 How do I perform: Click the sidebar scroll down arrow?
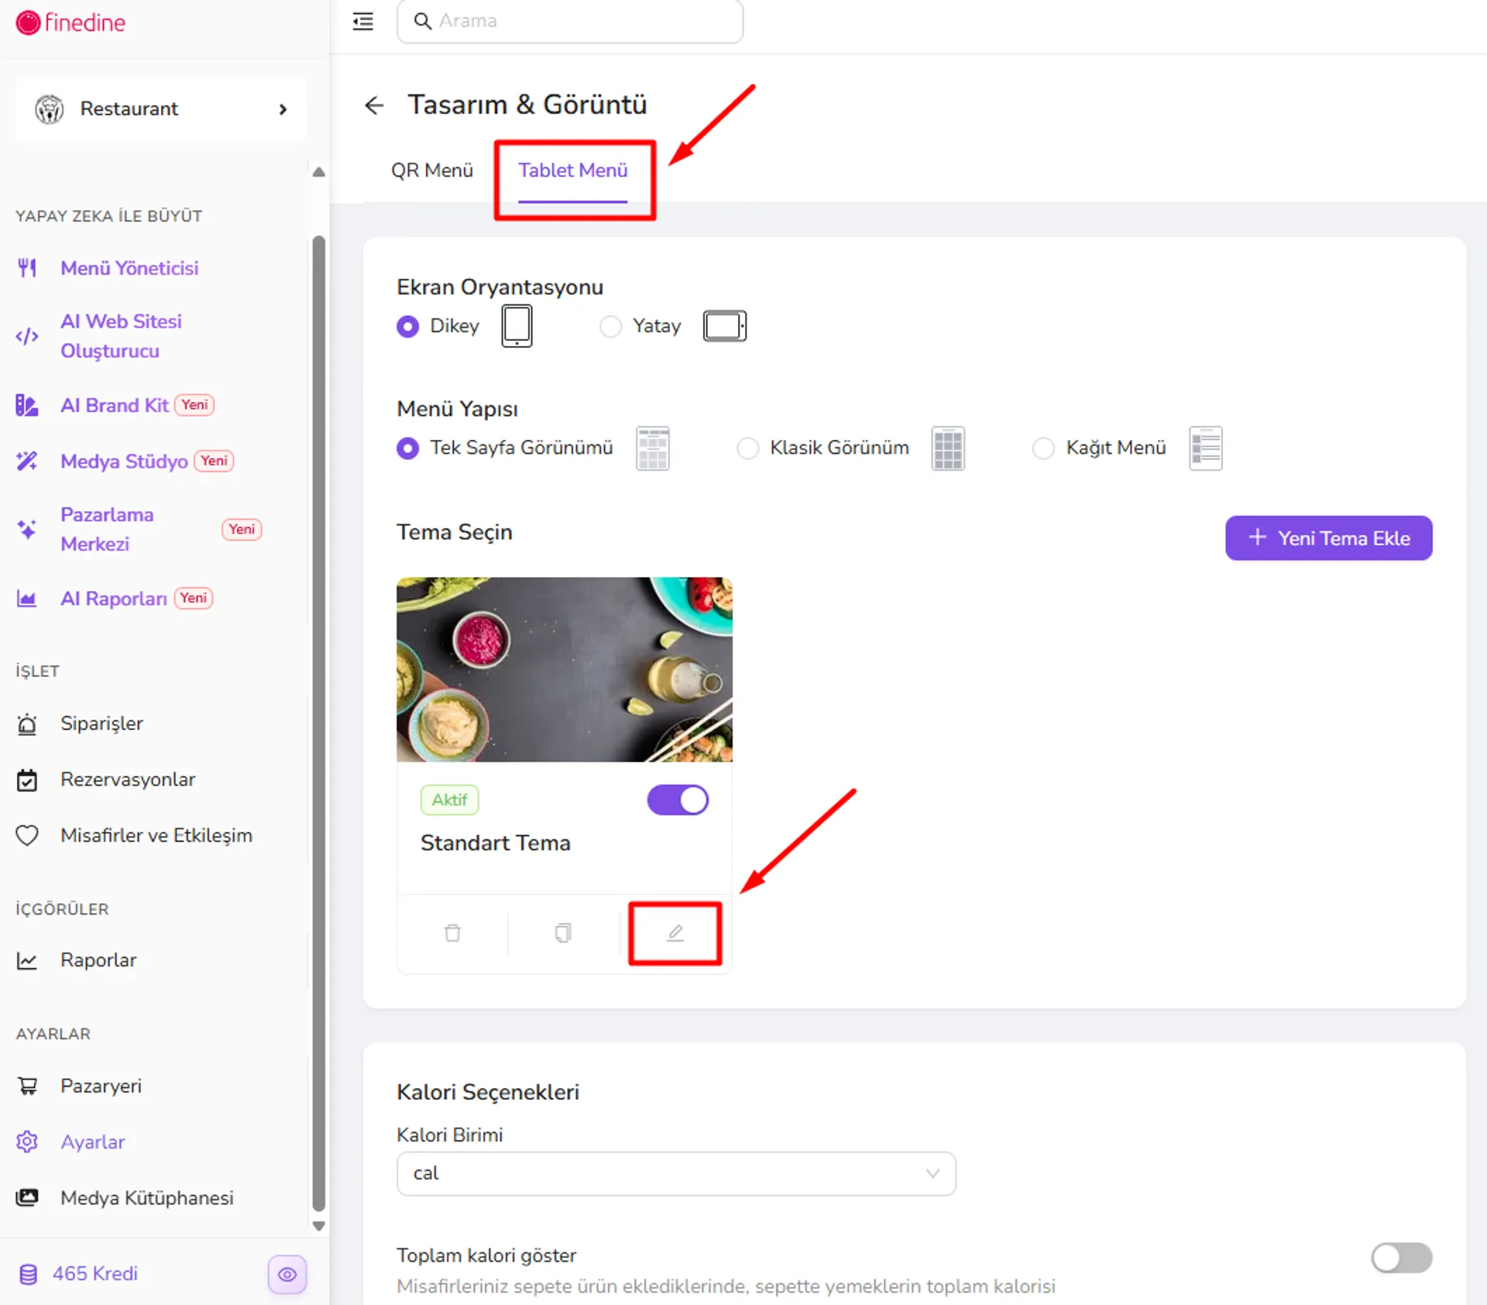click(x=318, y=1226)
